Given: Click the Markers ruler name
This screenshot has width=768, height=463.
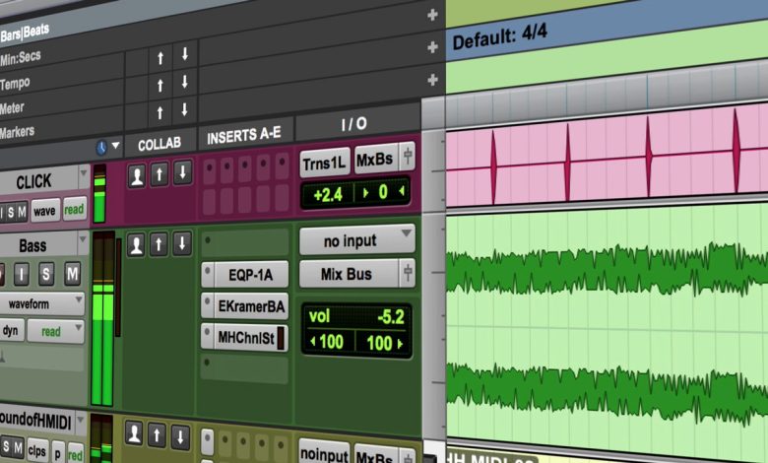Looking at the screenshot, I should (17, 132).
